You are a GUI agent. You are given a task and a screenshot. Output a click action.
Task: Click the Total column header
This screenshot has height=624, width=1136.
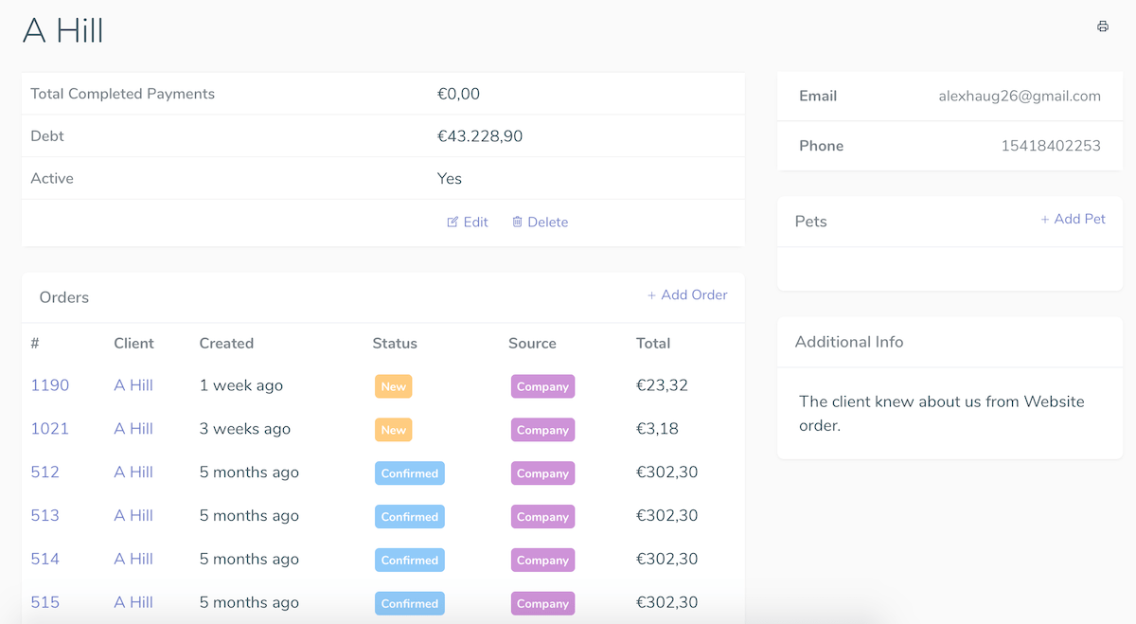tap(652, 344)
